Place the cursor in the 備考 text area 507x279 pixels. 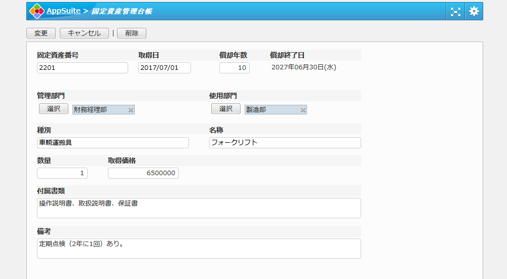pos(199,248)
